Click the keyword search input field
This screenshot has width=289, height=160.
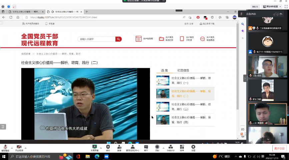[97, 39]
